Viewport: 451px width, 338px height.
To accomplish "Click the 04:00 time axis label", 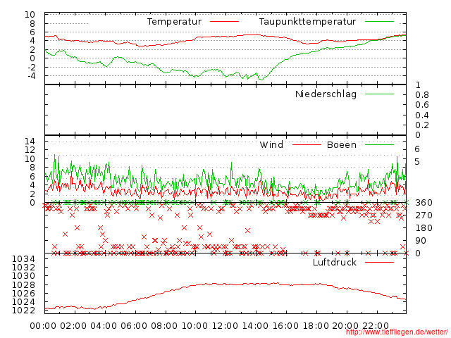I will pyautogui.click(x=104, y=326).
